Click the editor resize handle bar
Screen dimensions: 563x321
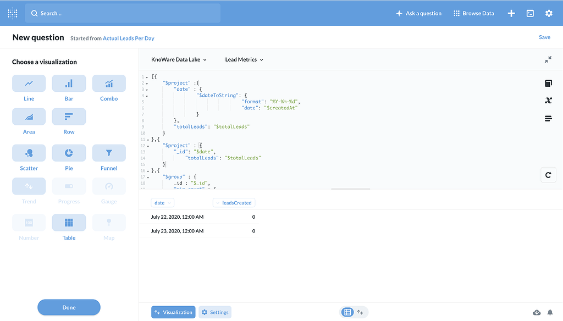coord(350,189)
